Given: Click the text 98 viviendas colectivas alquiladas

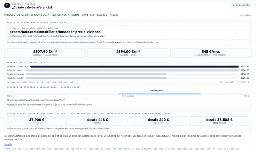Looking at the screenshot, I should pyautogui.click(x=23, y=100).
